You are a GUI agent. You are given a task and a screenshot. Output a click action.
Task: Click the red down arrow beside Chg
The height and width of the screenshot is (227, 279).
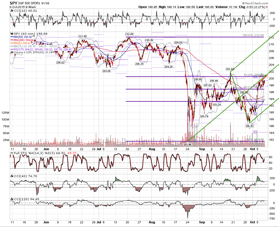267,7
